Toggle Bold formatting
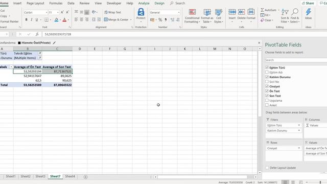 26,19
